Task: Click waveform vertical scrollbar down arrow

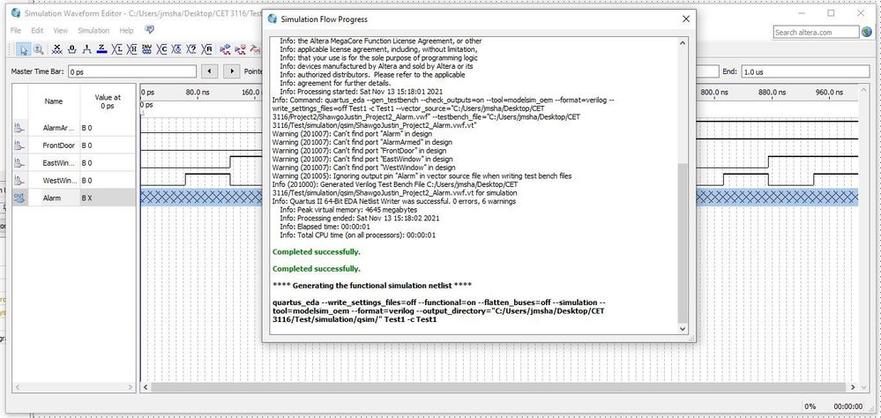Action: pyautogui.click(x=866, y=387)
